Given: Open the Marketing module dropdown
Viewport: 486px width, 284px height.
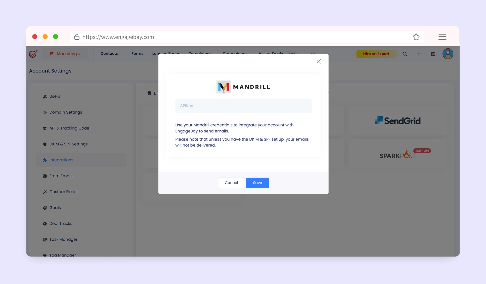Looking at the screenshot, I should click(65, 54).
